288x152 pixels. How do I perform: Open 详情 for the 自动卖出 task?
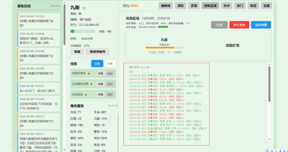click(x=100, y=95)
